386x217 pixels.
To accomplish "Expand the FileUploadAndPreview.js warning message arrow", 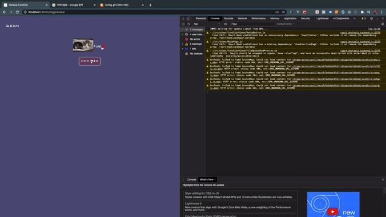I will pos(210,51).
